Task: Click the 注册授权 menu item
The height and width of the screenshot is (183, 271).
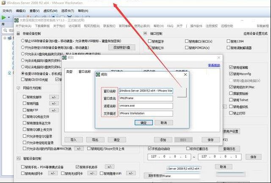Action: click(x=212, y=26)
